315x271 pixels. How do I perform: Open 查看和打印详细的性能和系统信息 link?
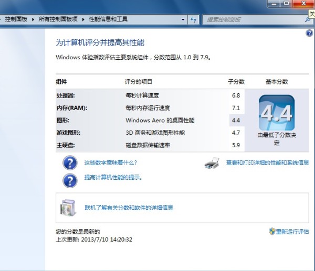coord(268,162)
